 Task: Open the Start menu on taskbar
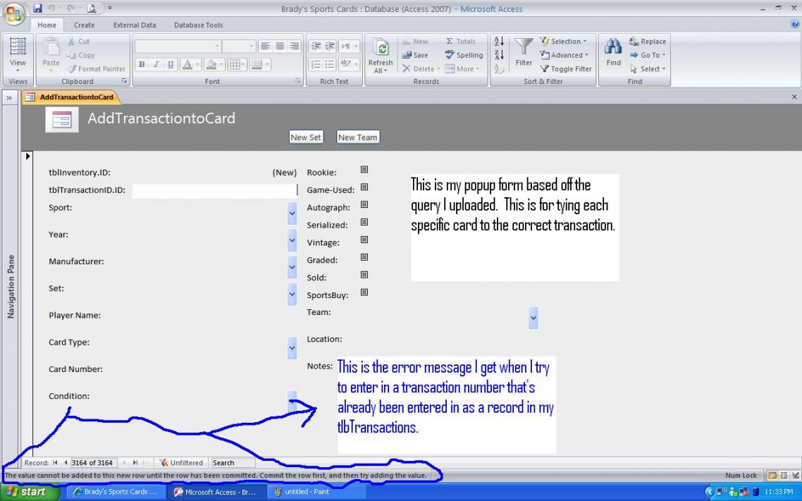(26, 492)
